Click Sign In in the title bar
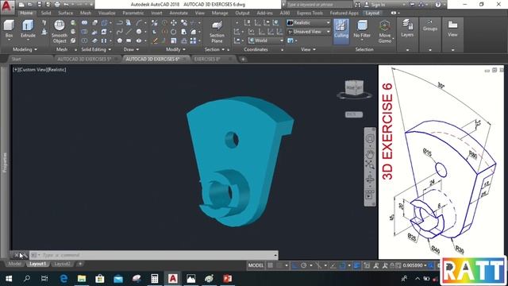This screenshot has width=508, height=286. point(379,5)
